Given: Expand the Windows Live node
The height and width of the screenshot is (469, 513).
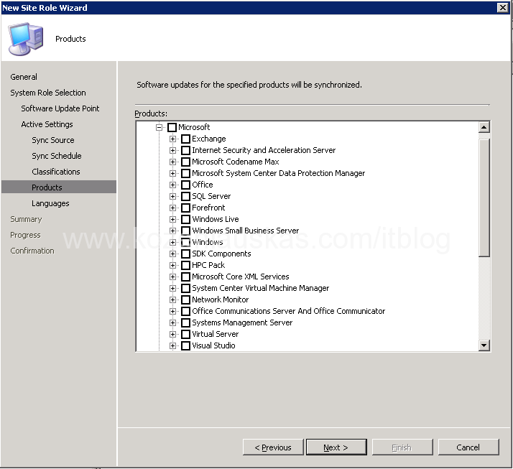Looking at the screenshot, I should pos(172,219).
